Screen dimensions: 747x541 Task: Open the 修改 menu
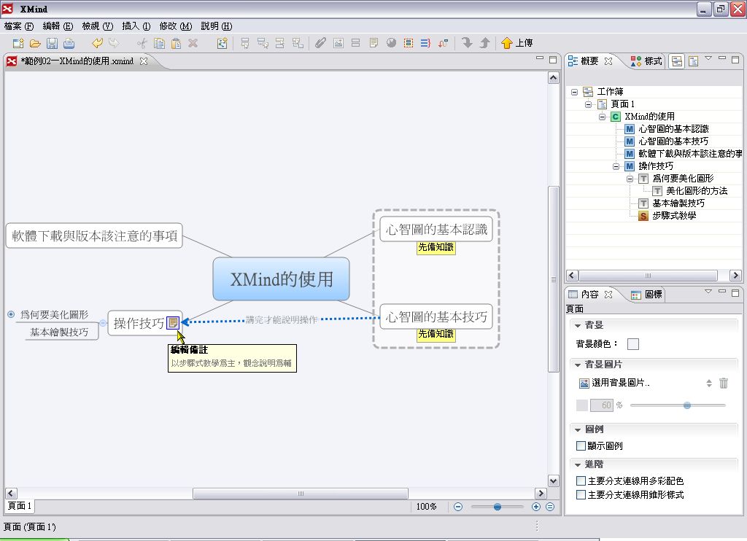(x=175, y=26)
